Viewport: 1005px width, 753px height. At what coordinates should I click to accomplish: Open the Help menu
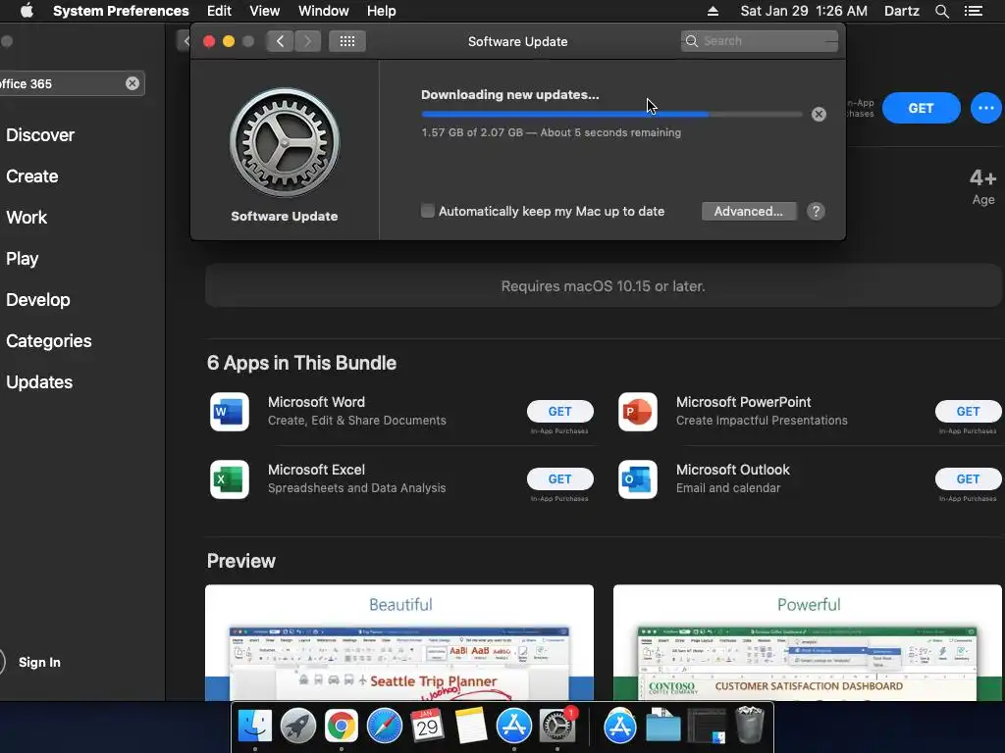point(382,11)
